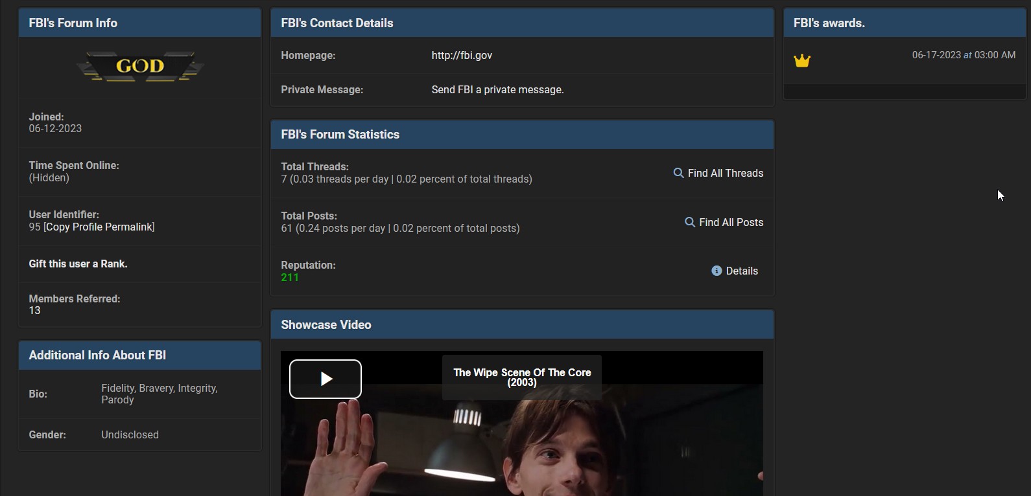Send FBI a private message
This screenshot has height=496, width=1031.
(x=497, y=90)
